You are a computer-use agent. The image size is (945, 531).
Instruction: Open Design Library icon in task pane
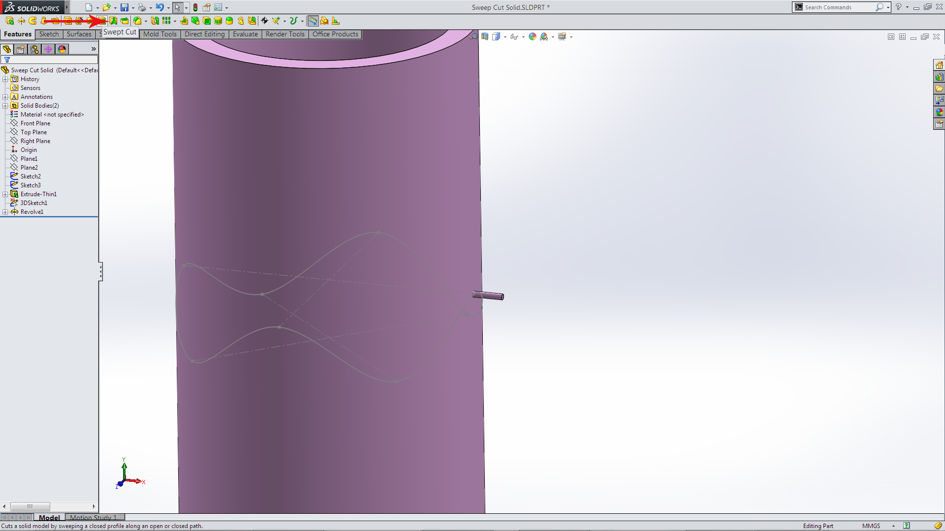coord(939,77)
